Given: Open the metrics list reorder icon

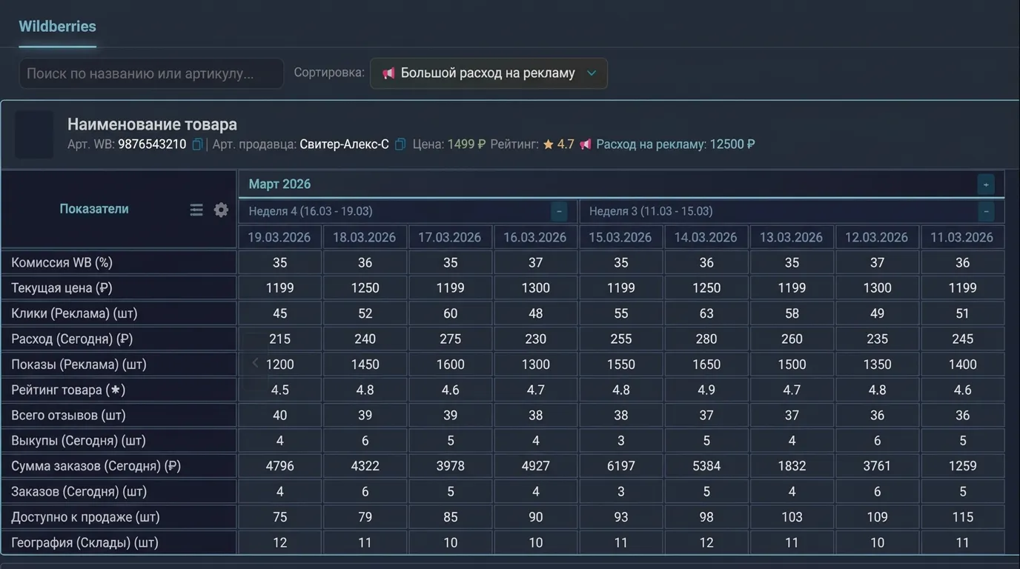Looking at the screenshot, I should tap(196, 210).
